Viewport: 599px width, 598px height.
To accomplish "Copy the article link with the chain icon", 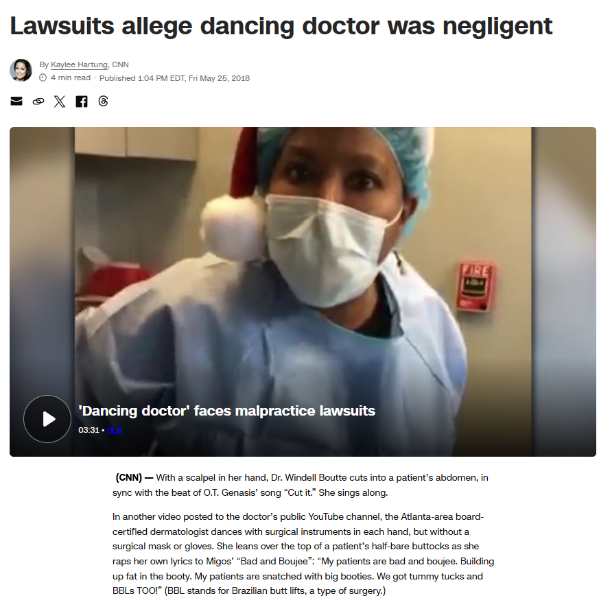I will click(38, 101).
